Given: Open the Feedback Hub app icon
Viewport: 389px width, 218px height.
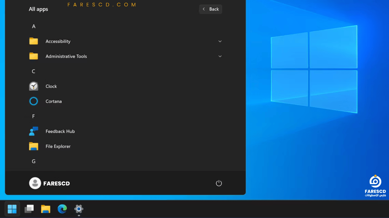Looking at the screenshot, I should click(x=33, y=131).
